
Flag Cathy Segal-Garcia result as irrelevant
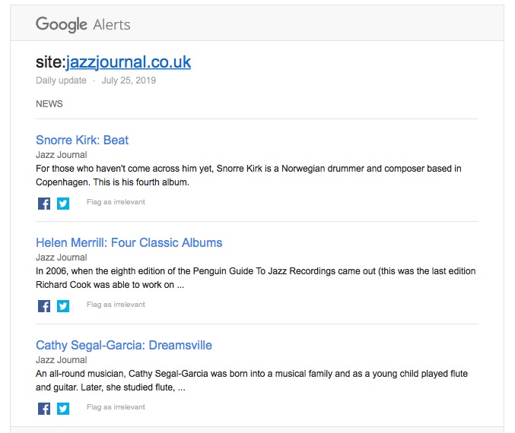[116, 407]
